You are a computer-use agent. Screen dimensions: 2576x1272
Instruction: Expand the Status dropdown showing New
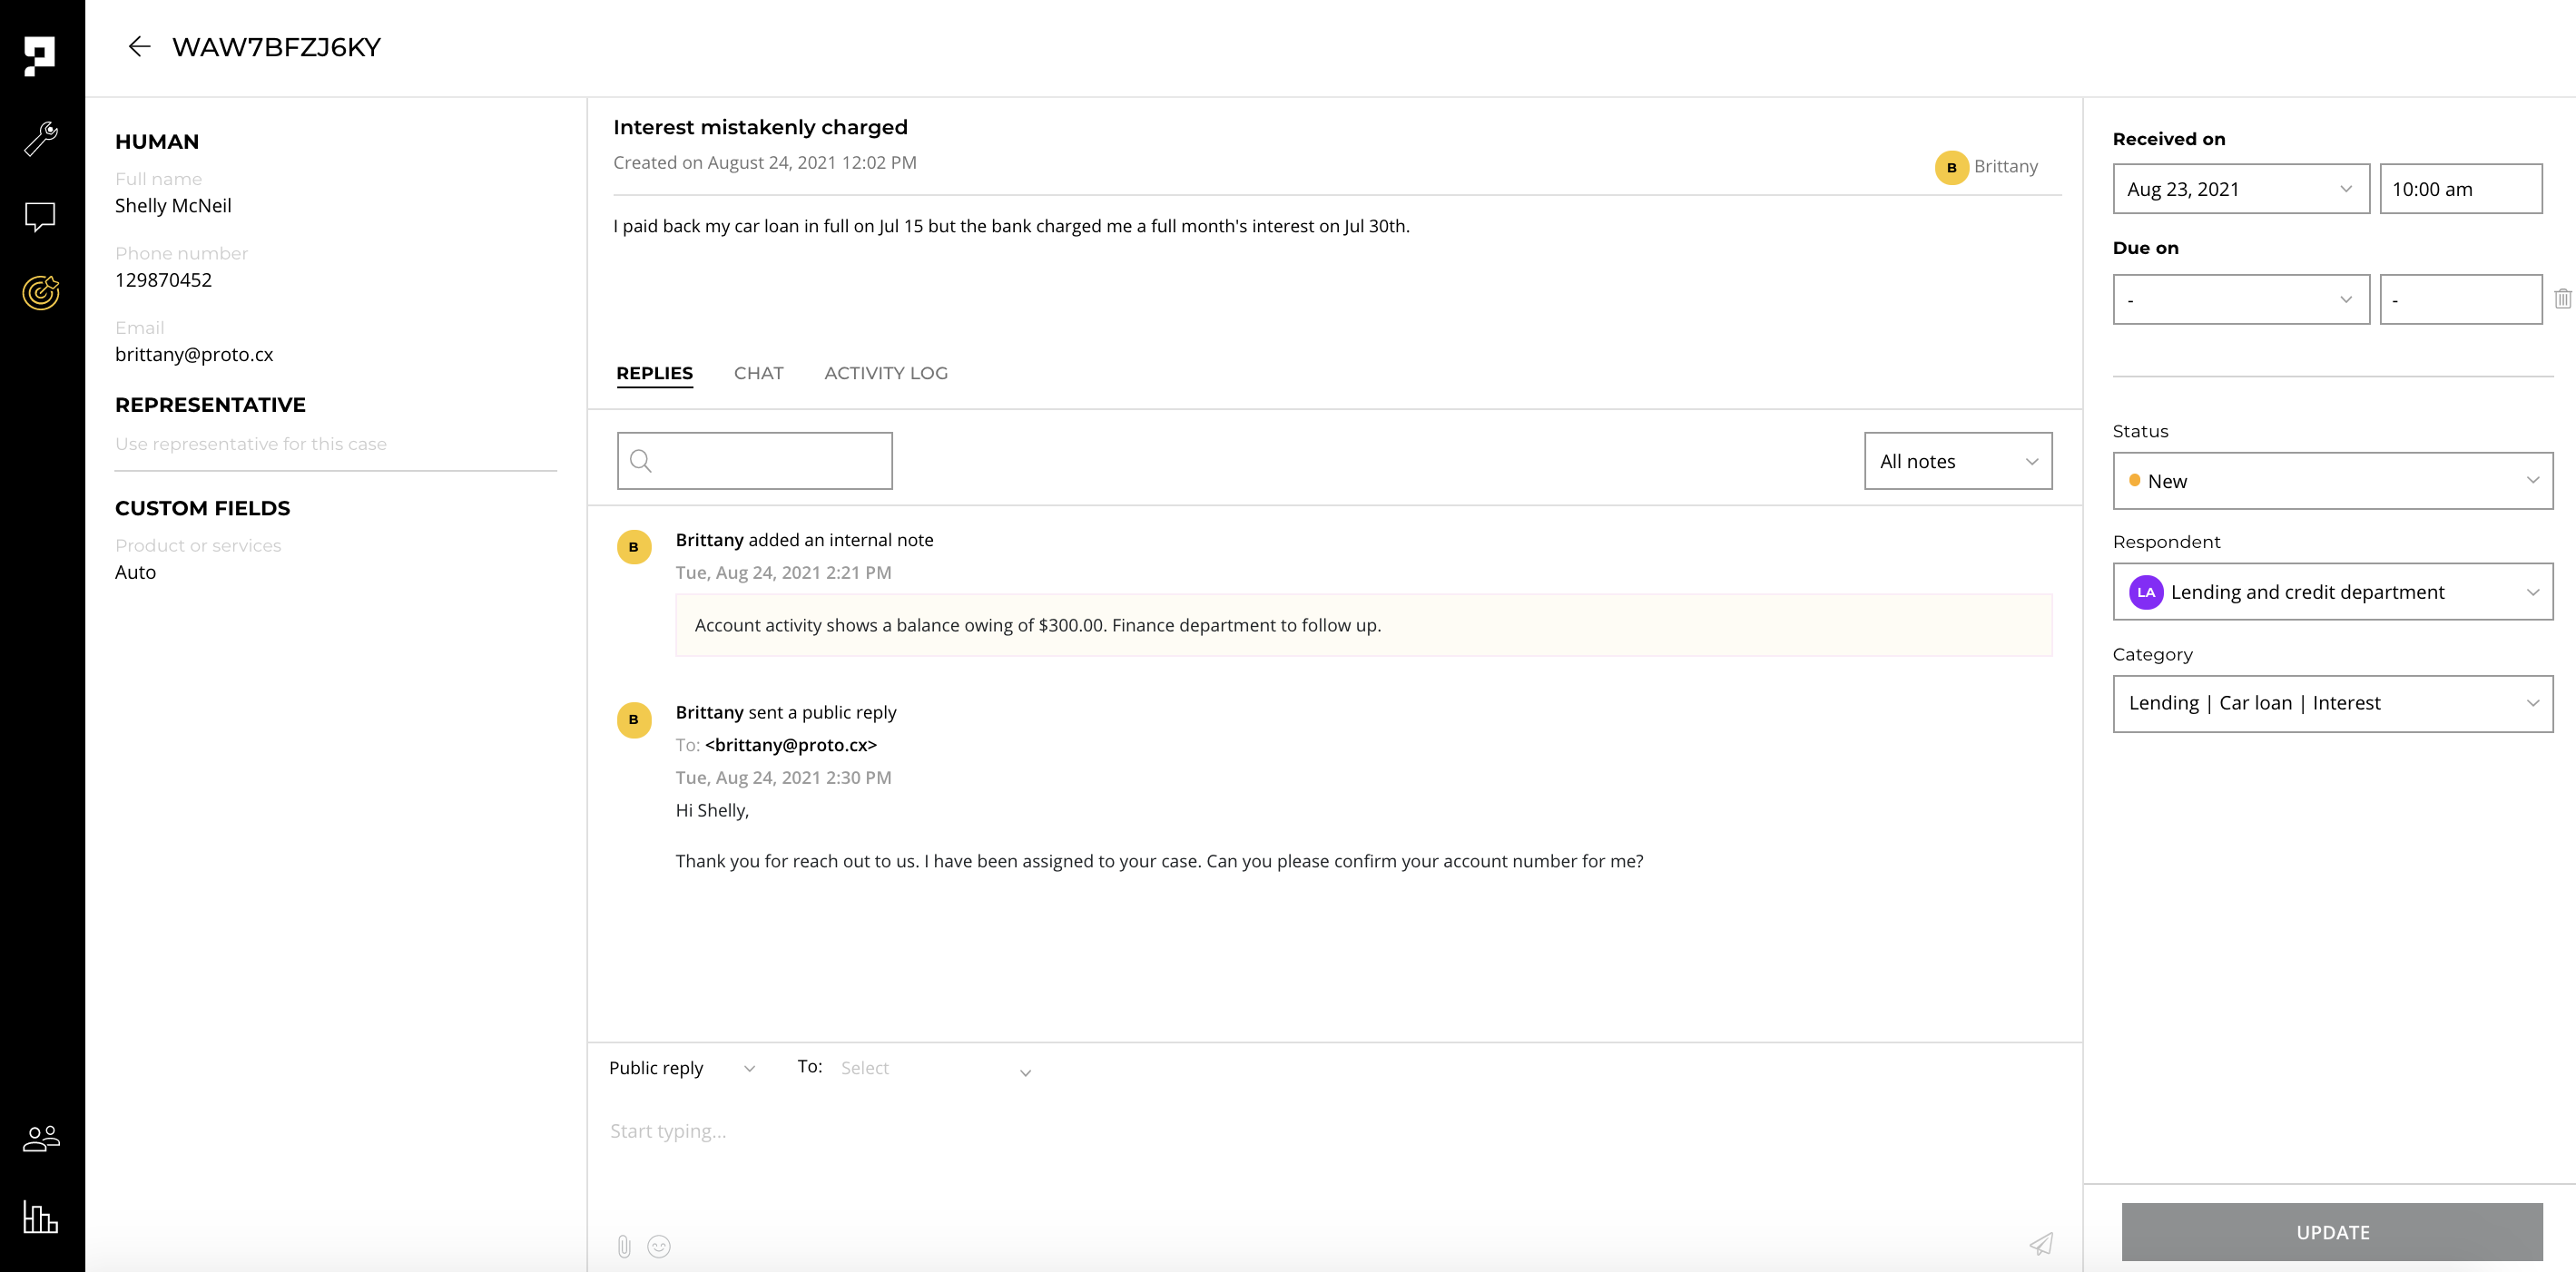click(x=2332, y=481)
